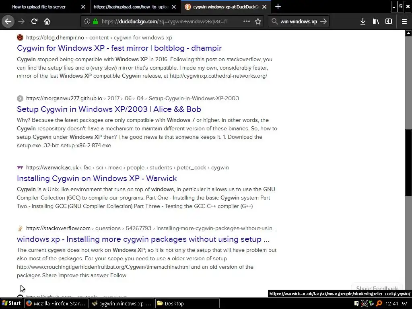Submit search bar query with arrow

tap(323, 21)
